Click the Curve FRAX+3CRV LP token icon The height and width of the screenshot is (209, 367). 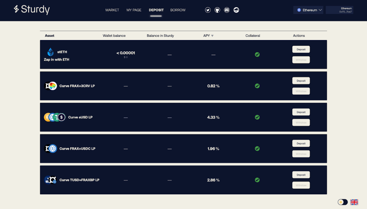51,86
